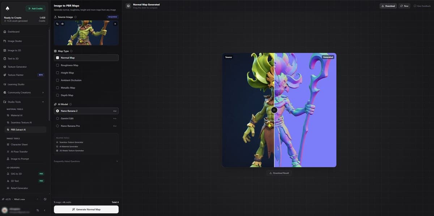
Task: Click the comparison slider handle on the image
Action: tap(274, 110)
